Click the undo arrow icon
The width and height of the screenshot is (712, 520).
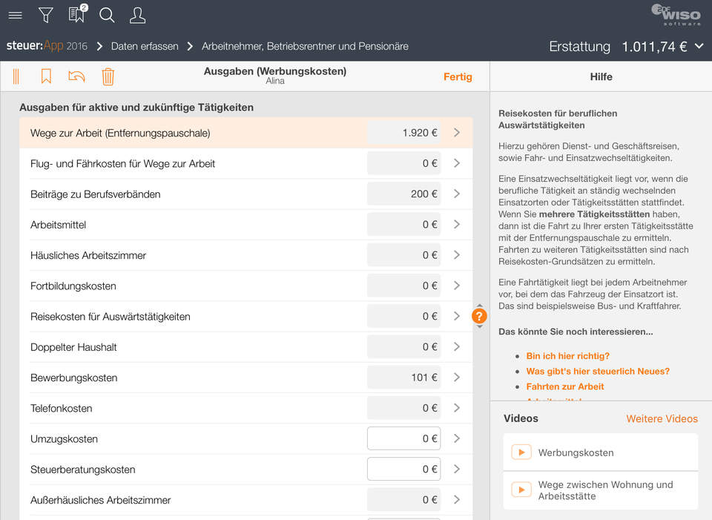(76, 76)
